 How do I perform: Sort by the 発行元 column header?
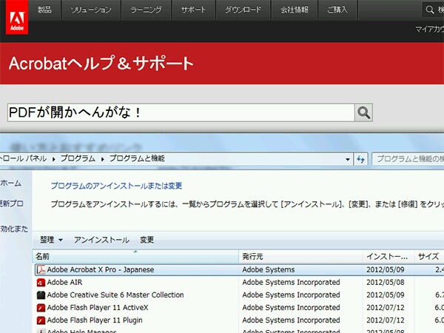click(x=300, y=257)
